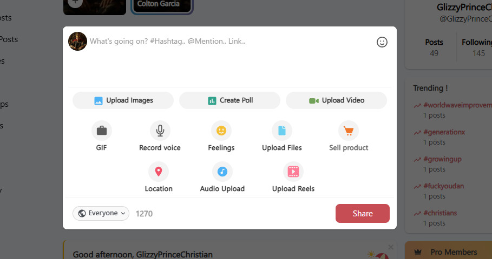
Task: Open the emoji picker smiley face
Action: click(382, 42)
